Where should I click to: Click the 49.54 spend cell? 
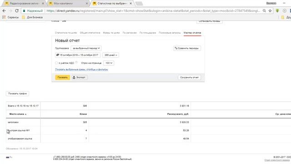pyautogui.click(x=186, y=138)
